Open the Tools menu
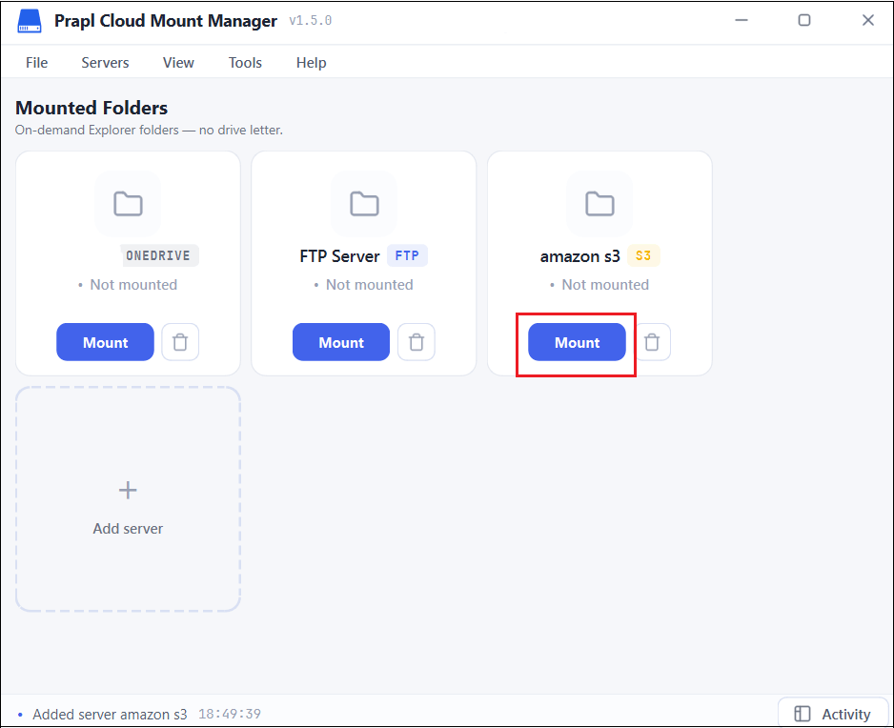894x728 pixels. point(245,63)
